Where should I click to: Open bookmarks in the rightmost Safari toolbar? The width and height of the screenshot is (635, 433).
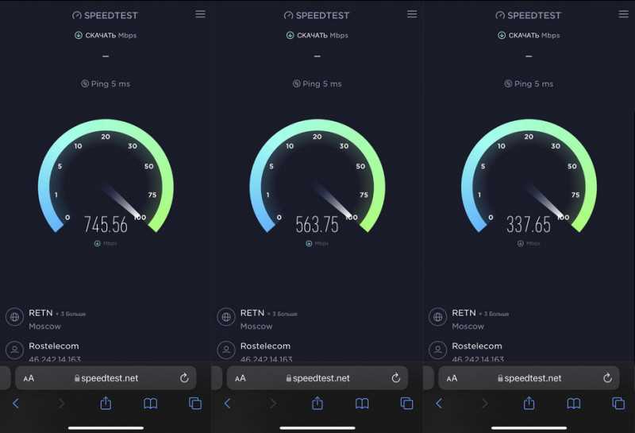pos(574,404)
